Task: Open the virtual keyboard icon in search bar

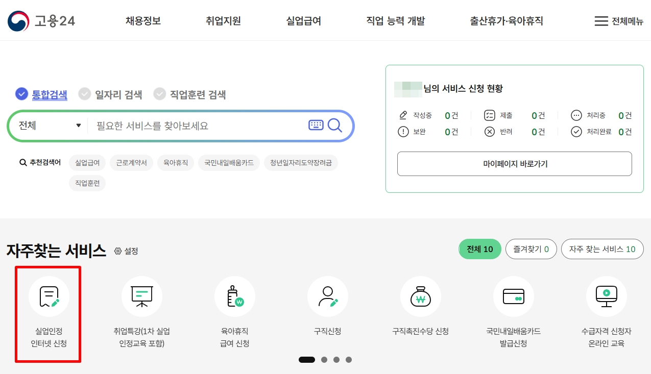Action: point(317,125)
